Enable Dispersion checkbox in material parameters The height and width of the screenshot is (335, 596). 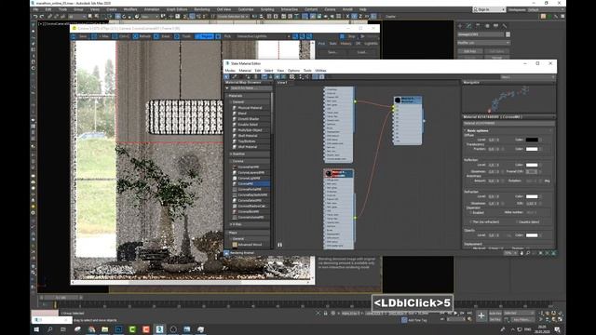pyautogui.click(x=470, y=213)
